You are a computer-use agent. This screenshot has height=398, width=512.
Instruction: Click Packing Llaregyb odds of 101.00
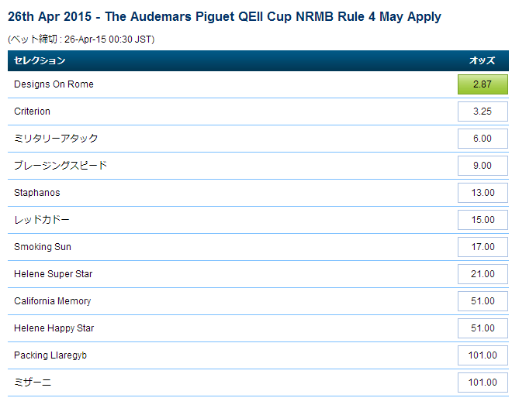pos(483,355)
